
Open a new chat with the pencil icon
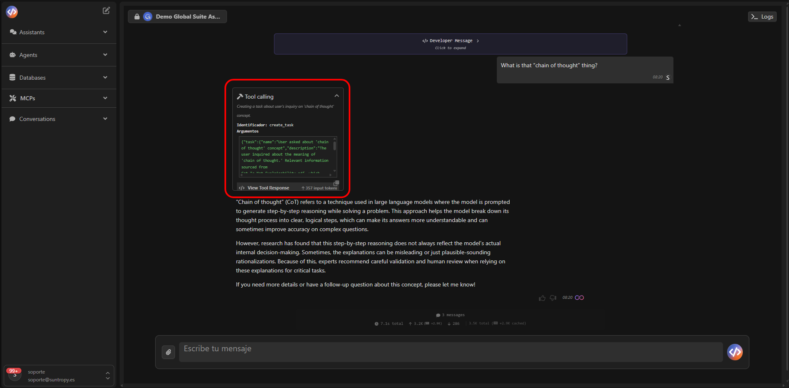click(106, 10)
